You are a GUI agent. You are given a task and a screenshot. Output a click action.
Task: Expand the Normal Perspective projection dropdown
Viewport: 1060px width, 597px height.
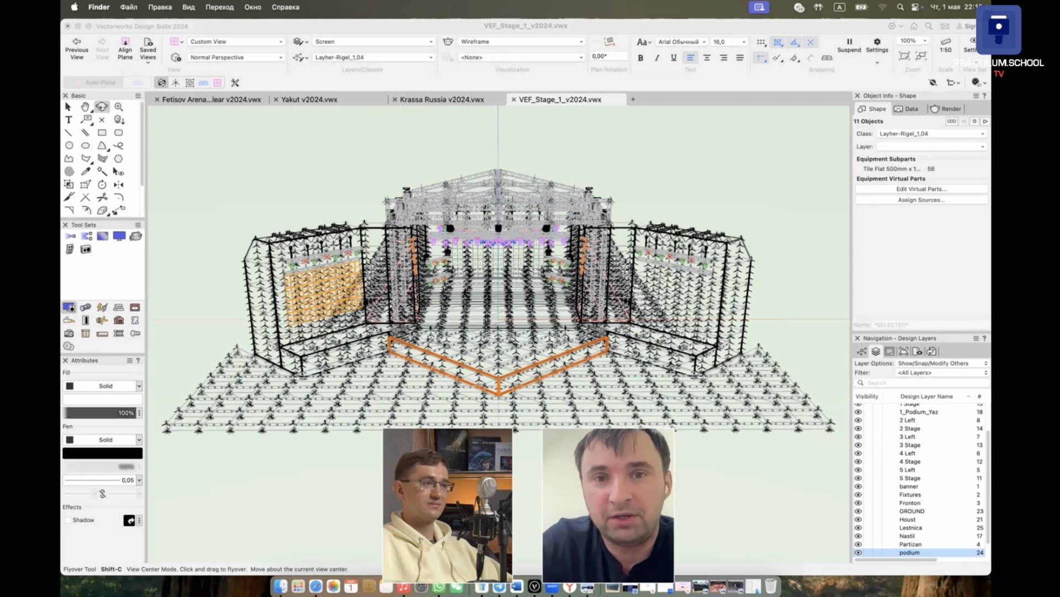(236, 57)
